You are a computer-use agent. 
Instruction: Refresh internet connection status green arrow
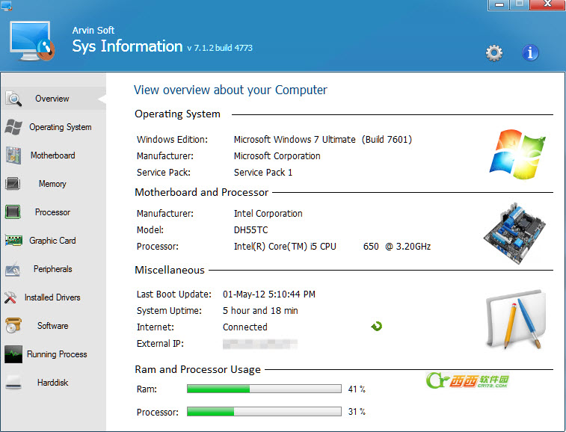(377, 327)
